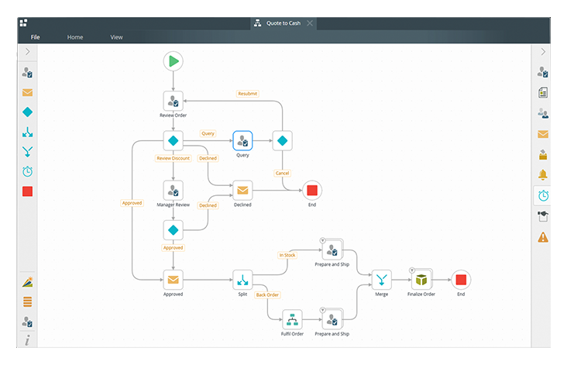
Task: Select the highlighted Query task node
Action: (x=242, y=140)
